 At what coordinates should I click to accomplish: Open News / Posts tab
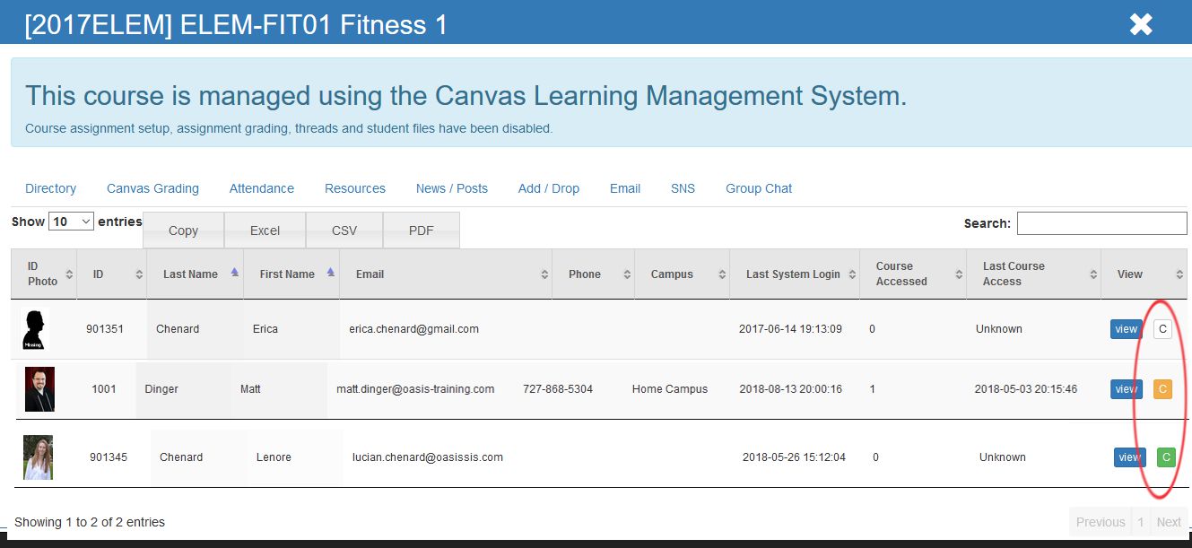[452, 188]
